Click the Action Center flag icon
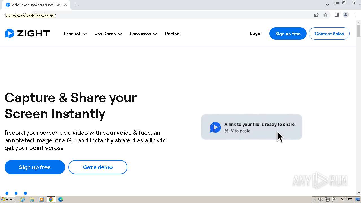 click(334, 199)
